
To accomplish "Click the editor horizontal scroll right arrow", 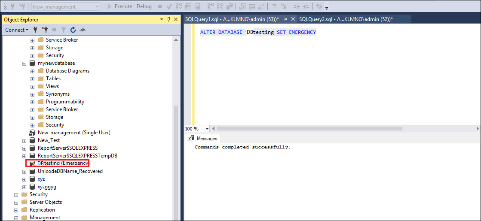I will click(x=478, y=129).
